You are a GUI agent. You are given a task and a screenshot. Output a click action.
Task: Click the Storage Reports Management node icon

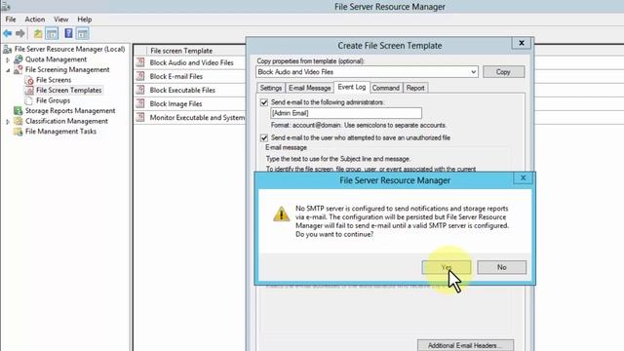pos(18,110)
